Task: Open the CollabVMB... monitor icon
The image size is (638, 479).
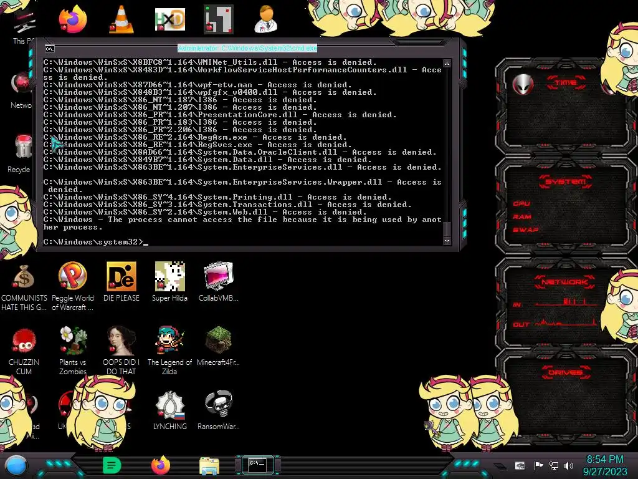Action: (219, 282)
